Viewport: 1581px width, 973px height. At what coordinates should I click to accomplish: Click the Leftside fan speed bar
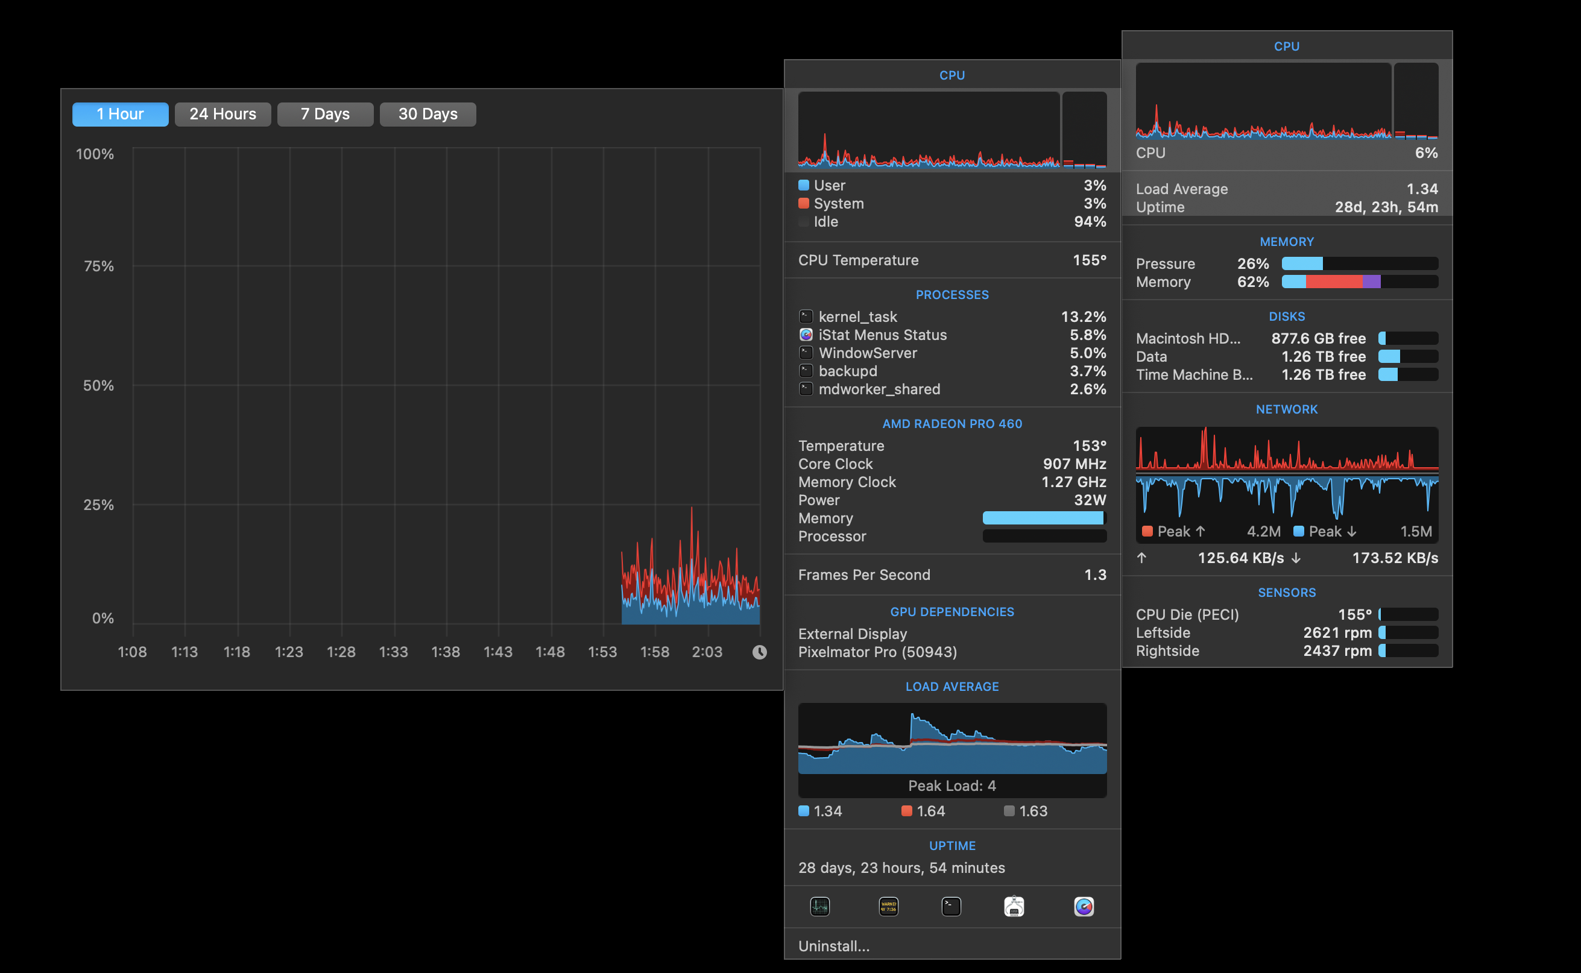(x=1408, y=632)
